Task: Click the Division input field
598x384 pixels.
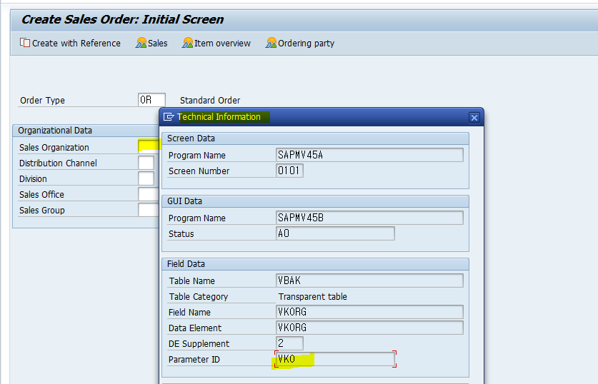Action: pyautogui.click(x=146, y=178)
